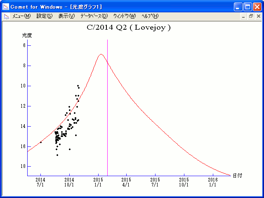The height and width of the screenshot is (198, 264).
Task: Open the 設定(S) menu
Action: pyautogui.click(x=45, y=16)
